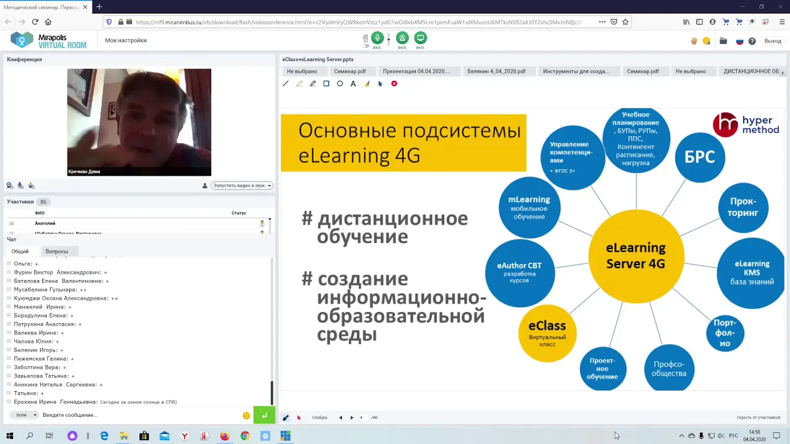Click the red clear annotations icon

(394, 83)
